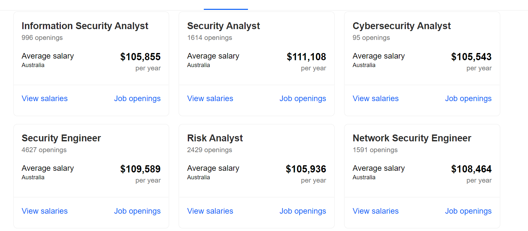Open Risk Analyst job openings link
Image resolution: width=528 pixels, height=231 pixels.
tap(303, 211)
